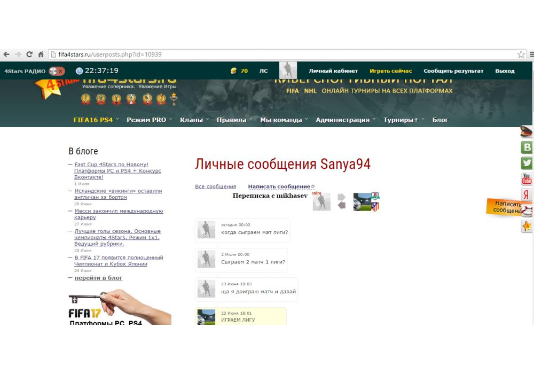Open Все сообщения link
The image size is (534, 374).
point(215,186)
